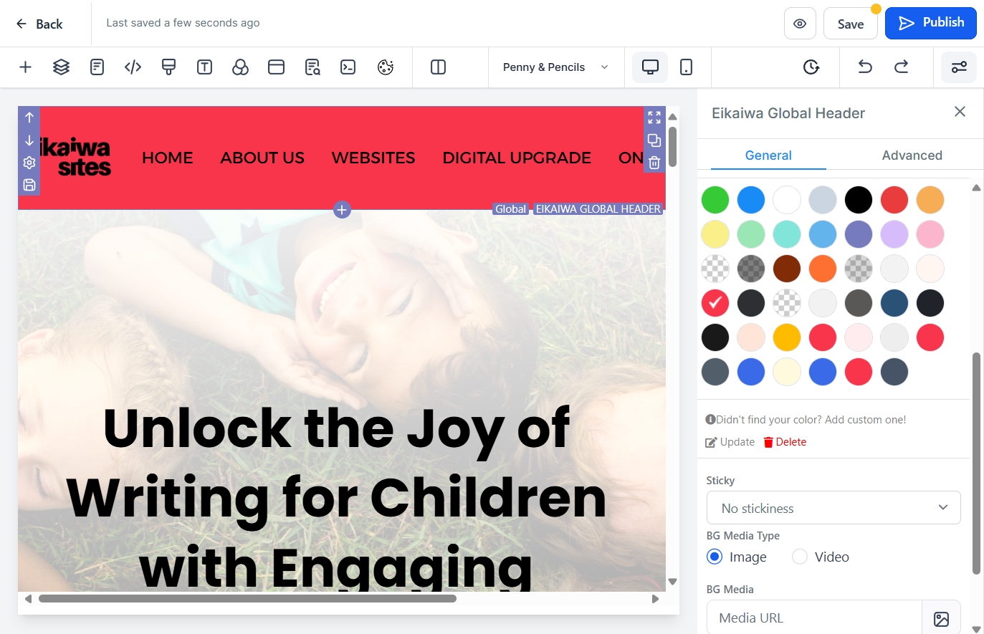The height and width of the screenshot is (634, 984).
Task: Expand the Sticky No stickiness dropdown
Action: [x=833, y=508]
